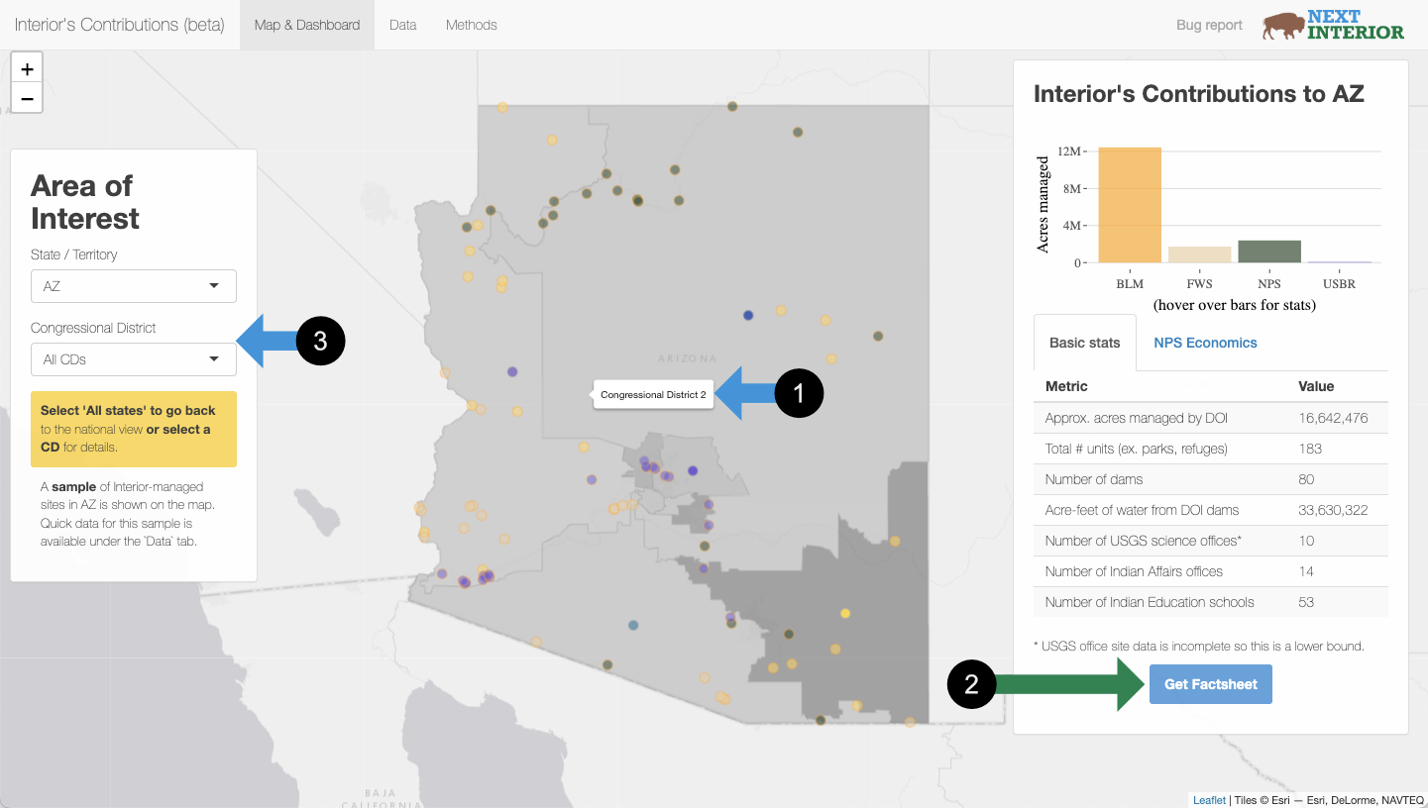Click the Leaflet attribution link
Viewport: 1428px width, 808px height.
pyautogui.click(x=1208, y=799)
